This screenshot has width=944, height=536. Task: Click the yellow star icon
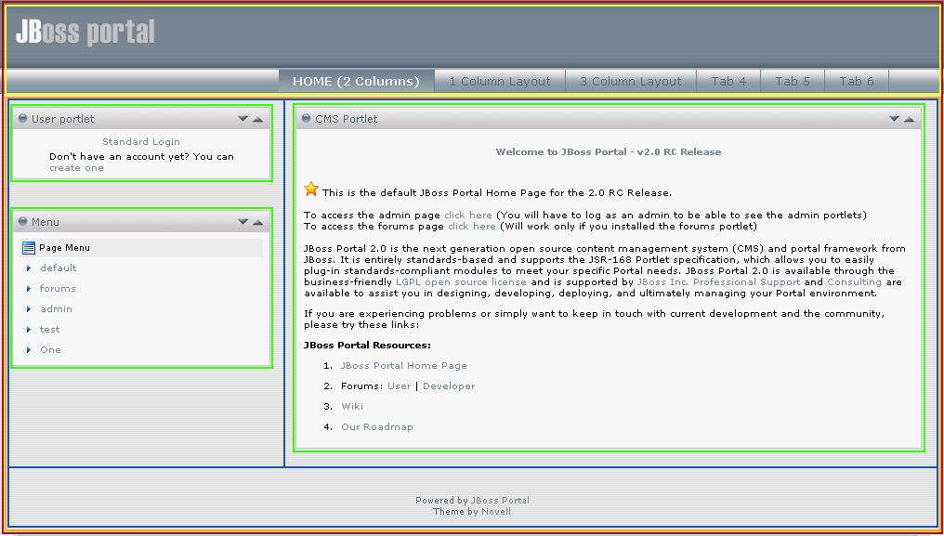311,190
